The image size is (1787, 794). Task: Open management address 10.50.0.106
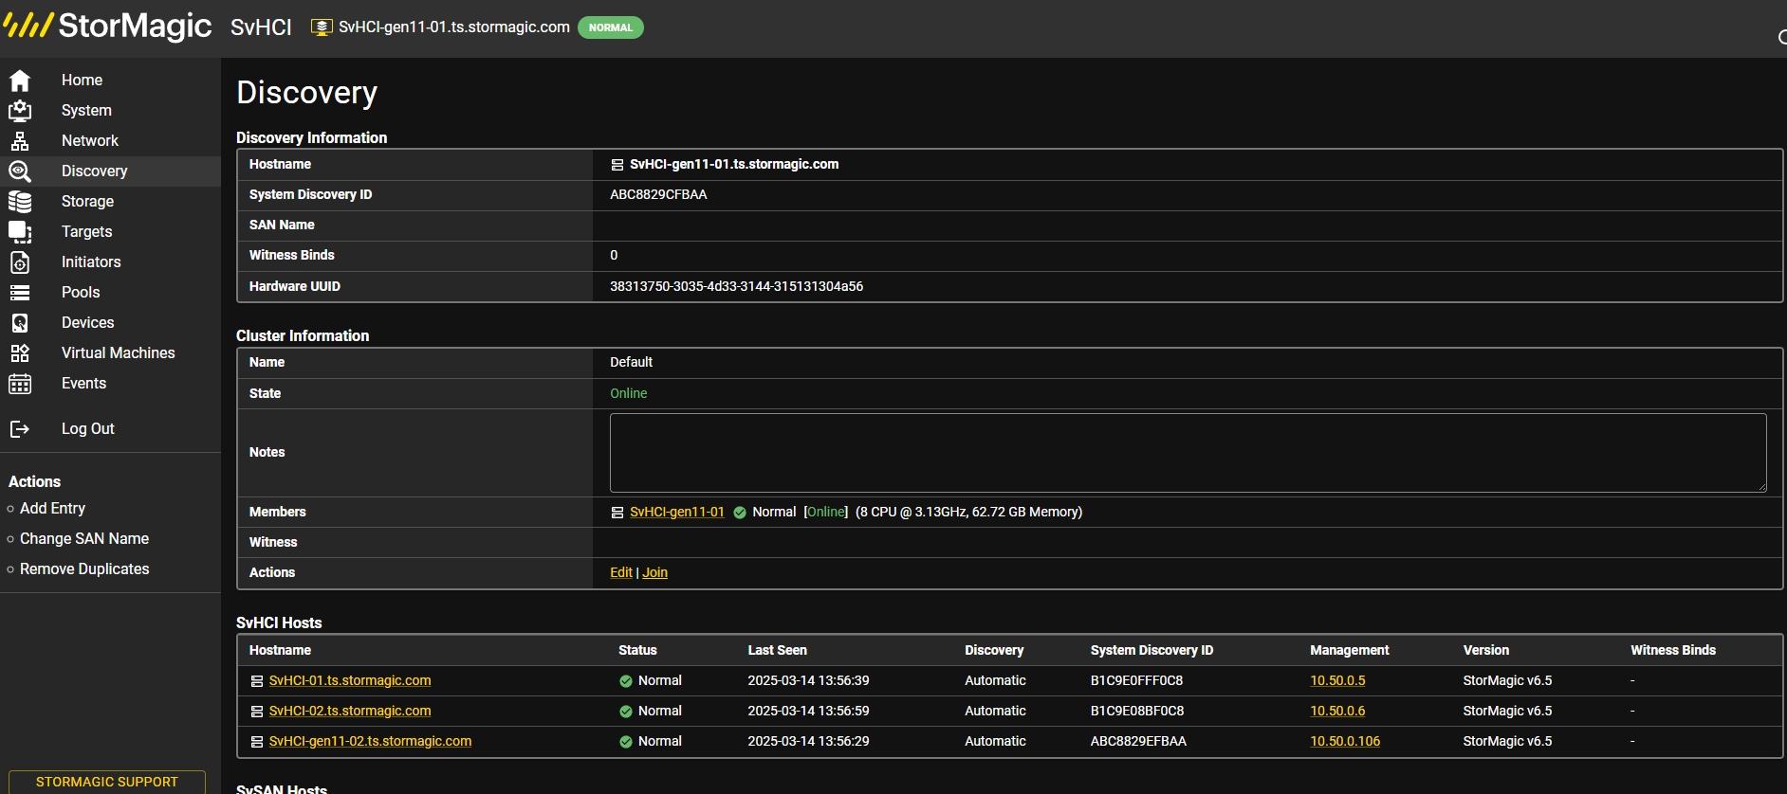pyautogui.click(x=1345, y=741)
